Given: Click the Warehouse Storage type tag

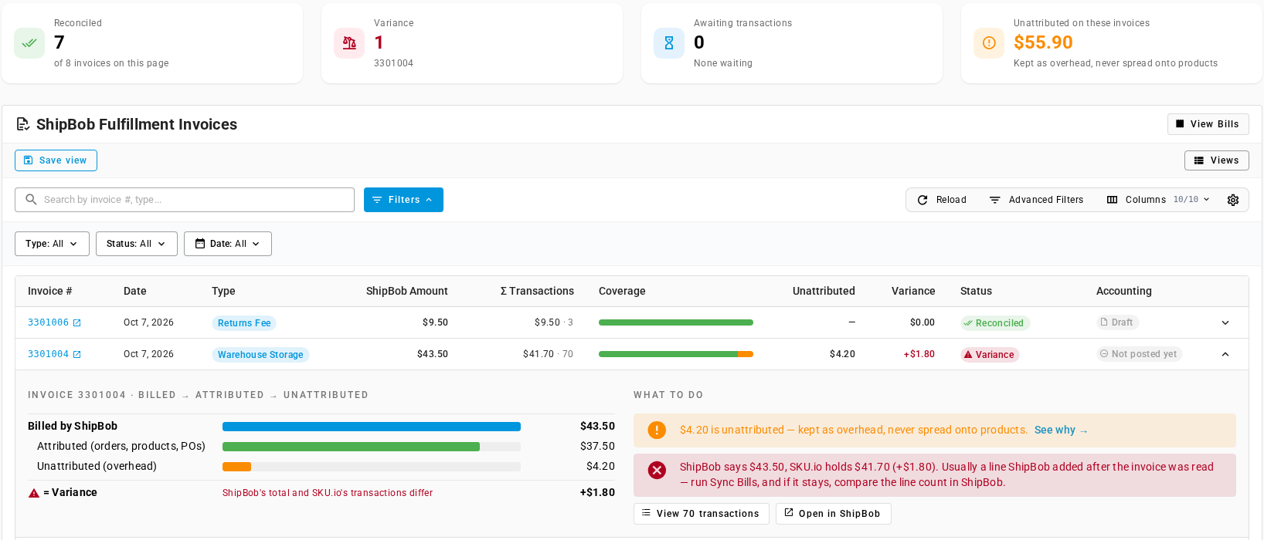Looking at the screenshot, I should pos(260,355).
